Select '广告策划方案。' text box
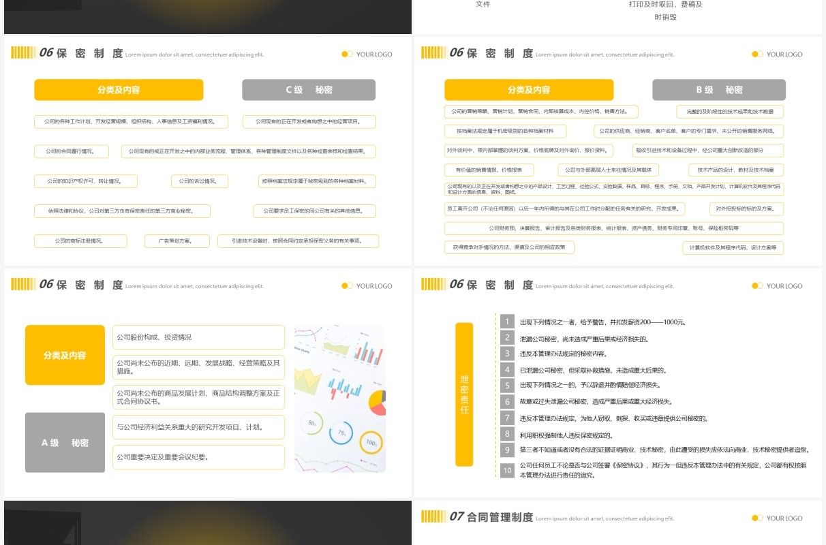 pyautogui.click(x=176, y=241)
